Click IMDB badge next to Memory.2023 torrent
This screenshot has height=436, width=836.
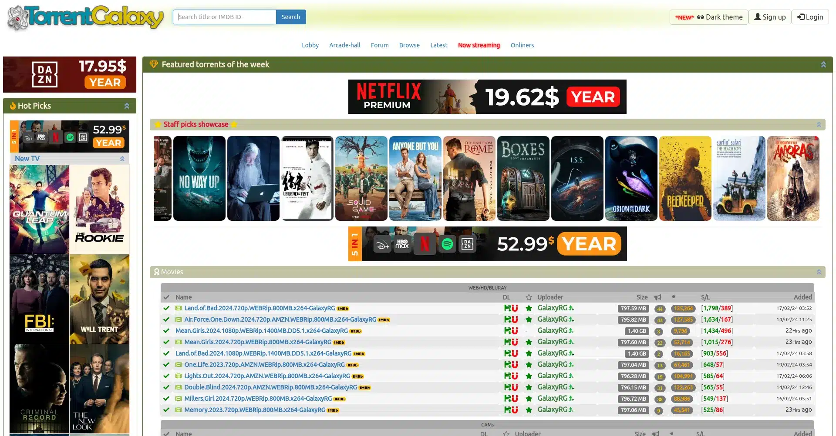click(333, 410)
